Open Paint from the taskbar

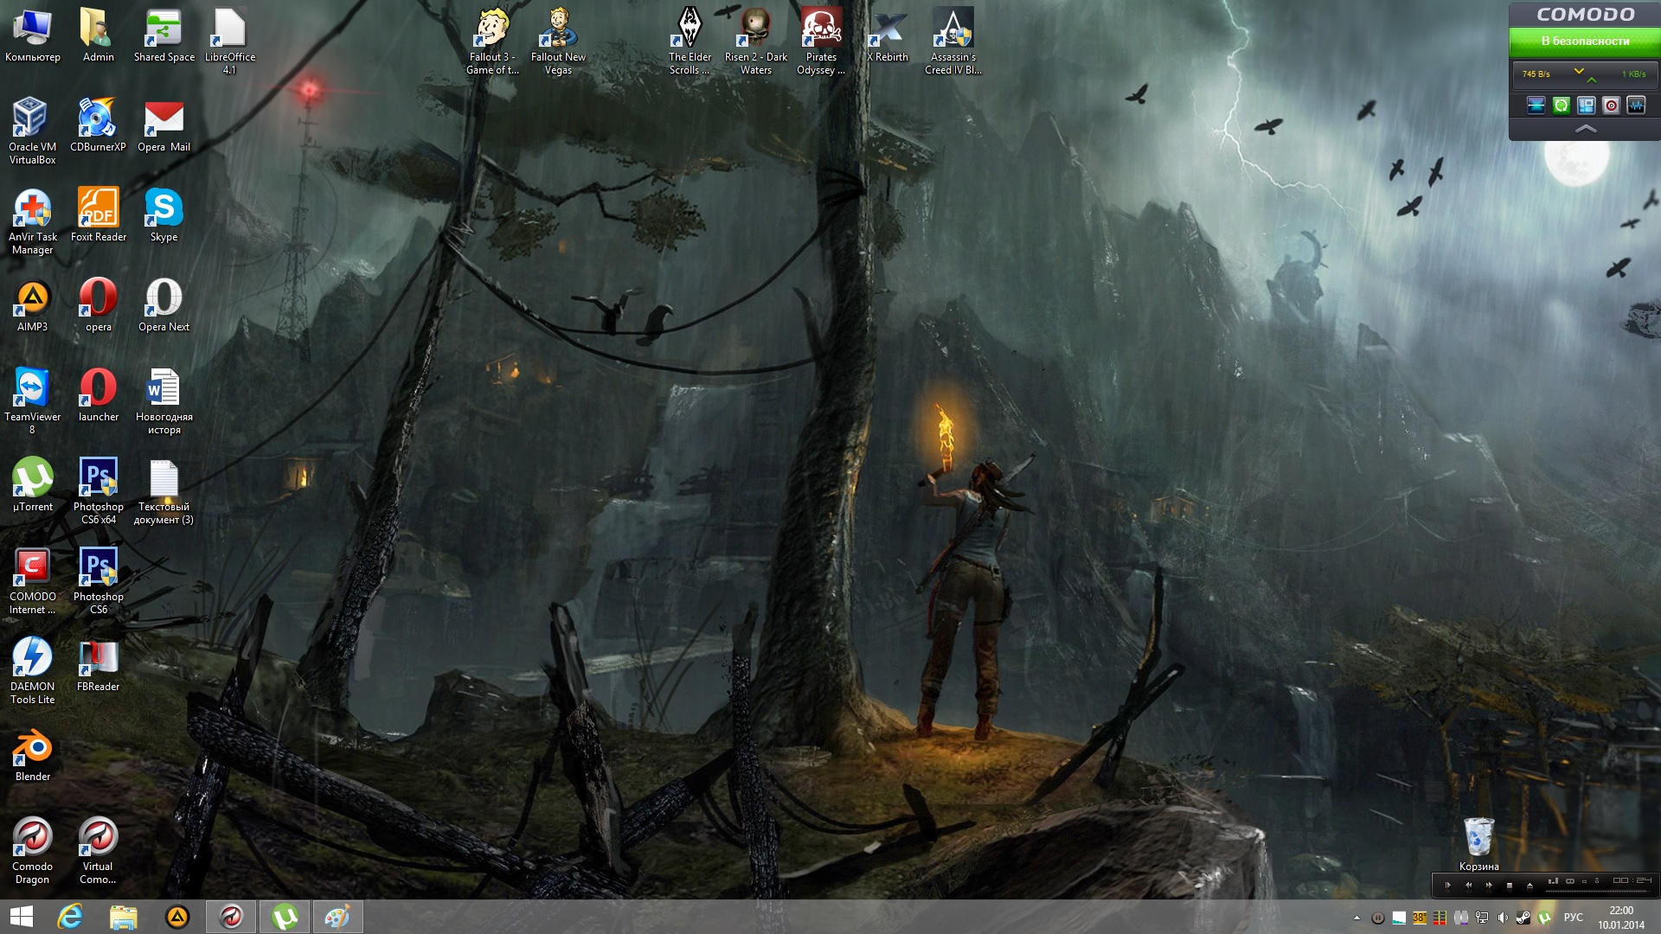click(337, 917)
